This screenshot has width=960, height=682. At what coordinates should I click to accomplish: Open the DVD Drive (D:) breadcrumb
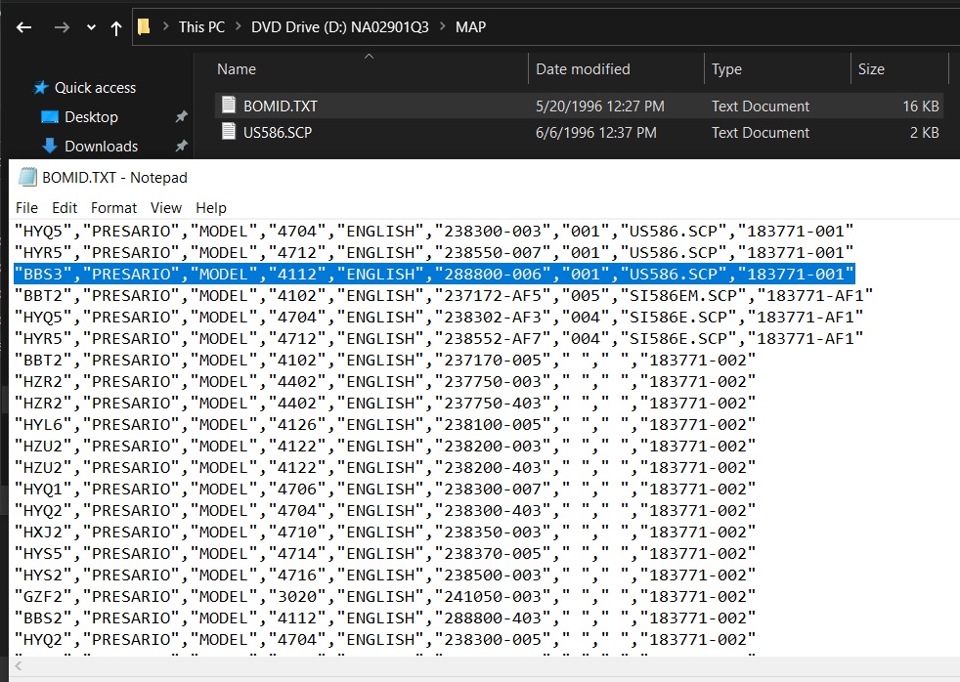click(340, 27)
